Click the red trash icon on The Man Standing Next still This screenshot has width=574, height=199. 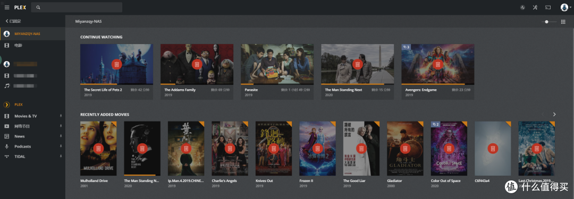[357, 64]
